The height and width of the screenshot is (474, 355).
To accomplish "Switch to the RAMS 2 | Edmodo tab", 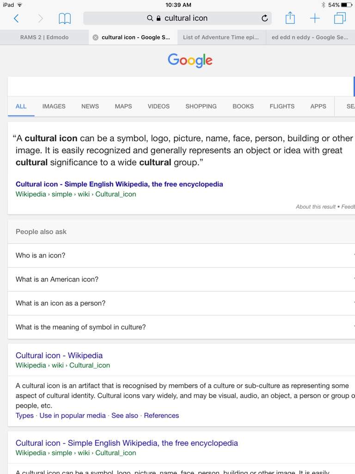I will click(x=44, y=37).
